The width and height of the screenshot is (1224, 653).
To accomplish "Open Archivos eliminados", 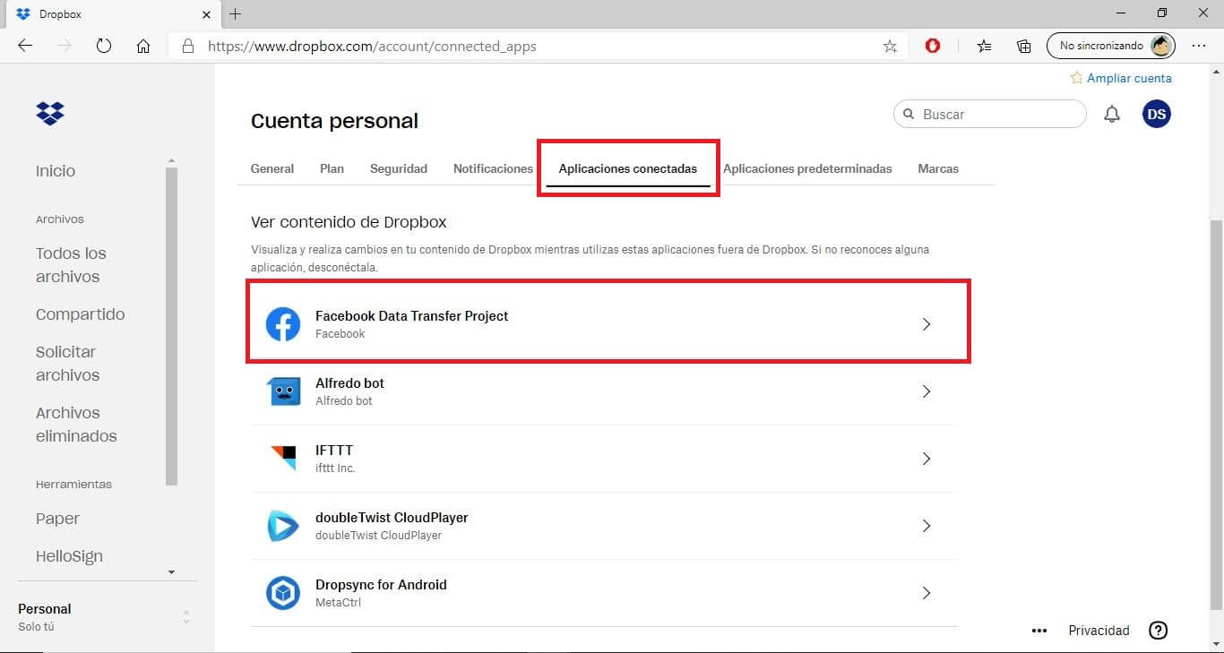I will (76, 425).
